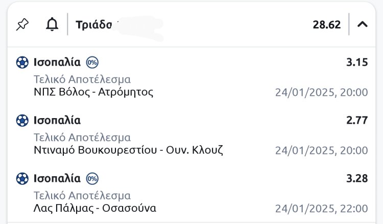Open the ΝΠΣ Βόλος - Ατρόμητος match
The image size is (383, 224).
(93, 92)
